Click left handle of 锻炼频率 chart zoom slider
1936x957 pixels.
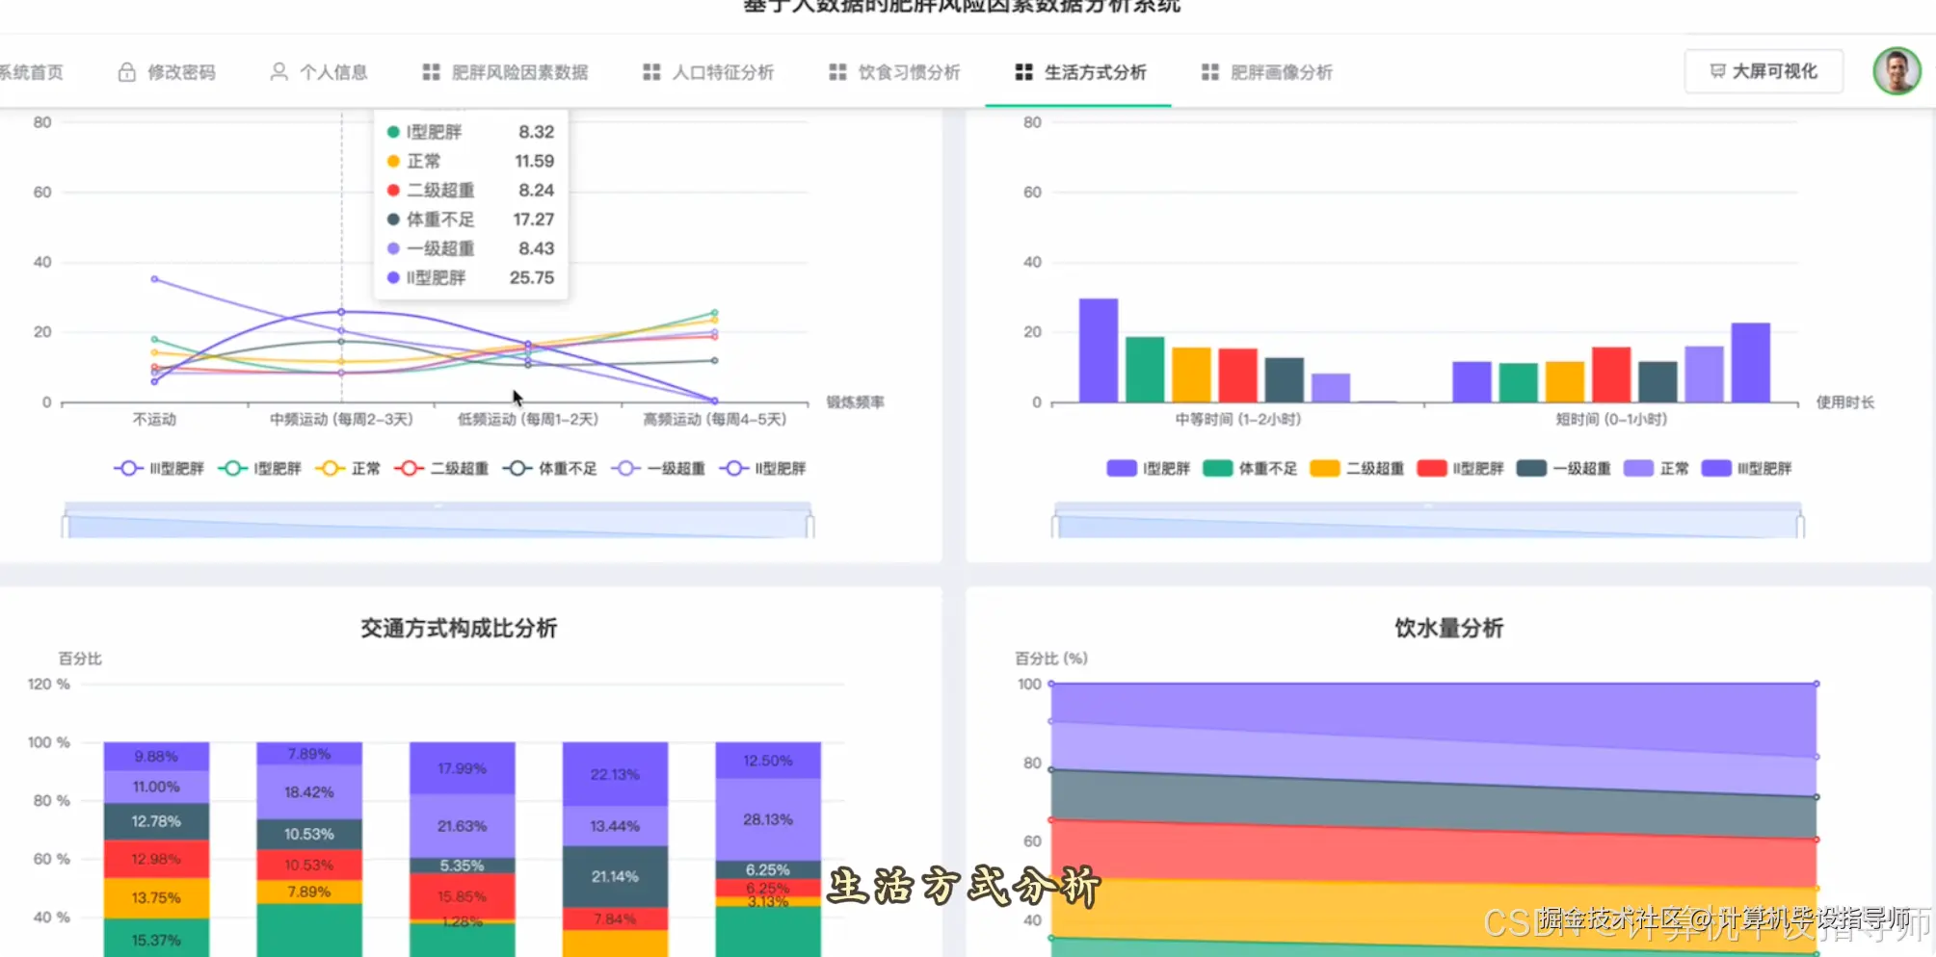point(65,526)
